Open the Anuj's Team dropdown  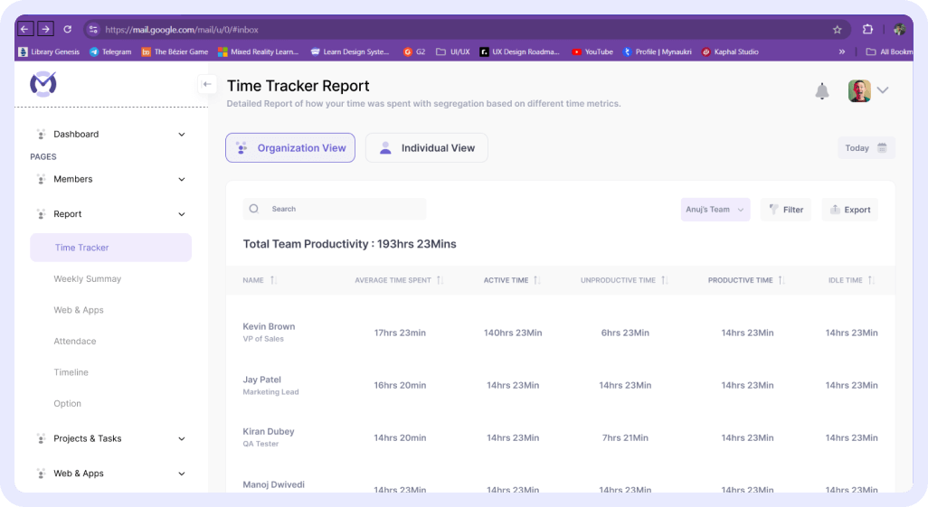pyautogui.click(x=715, y=210)
